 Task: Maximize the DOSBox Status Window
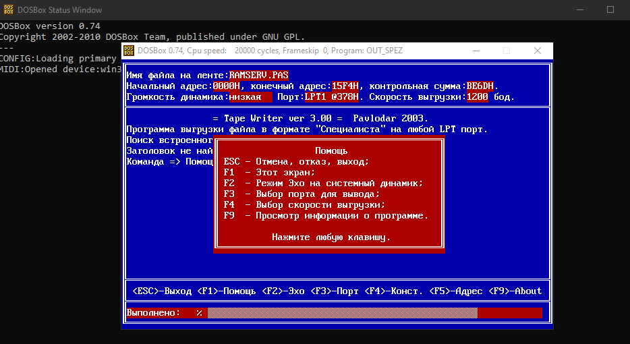(610, 9)
